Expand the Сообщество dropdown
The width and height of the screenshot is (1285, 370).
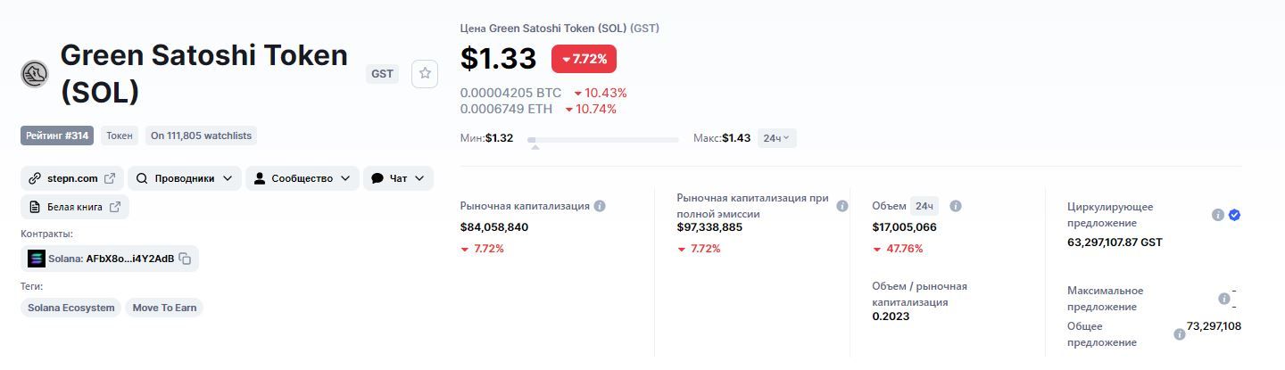[x=302, y=178]
